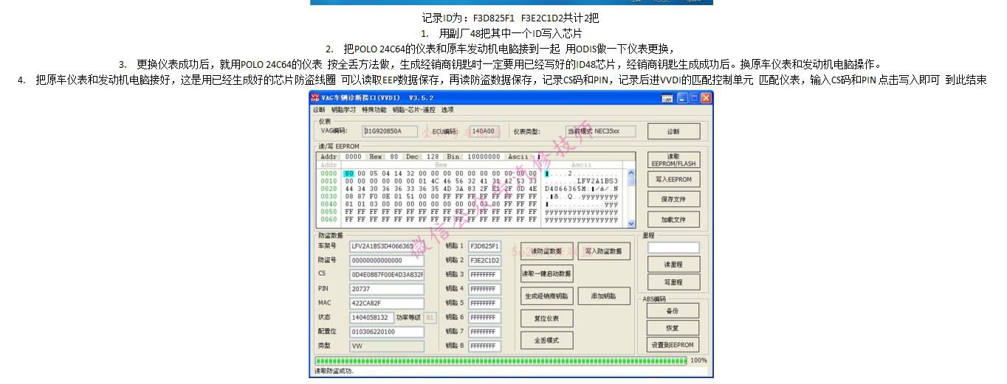Click the 生成经销商钥匙 button
This screenshot has width=1007, height=384.
click(546, 296)
